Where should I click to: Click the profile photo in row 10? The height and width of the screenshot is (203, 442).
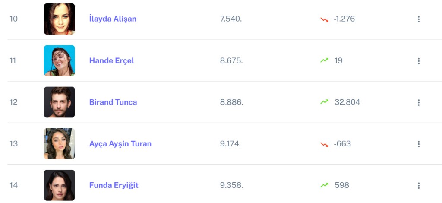pyautogui.click(x=59, y=19)
